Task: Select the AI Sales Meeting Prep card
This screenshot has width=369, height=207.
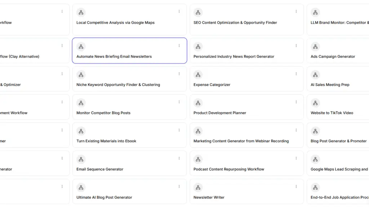Action: pyautogui.click(x=330, y=85)
